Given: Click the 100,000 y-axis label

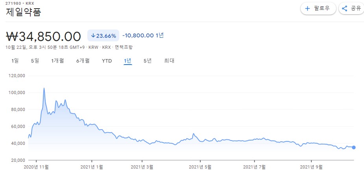Looking at the screenshot, I should click(x=17, y=93).
